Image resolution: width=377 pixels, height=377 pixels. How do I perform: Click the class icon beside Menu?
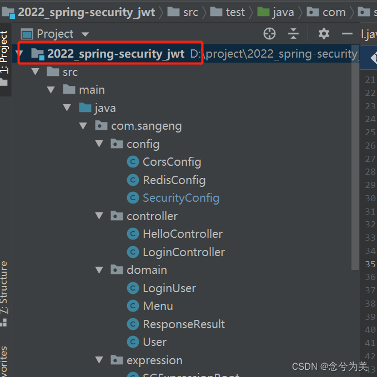click(133, 306)
